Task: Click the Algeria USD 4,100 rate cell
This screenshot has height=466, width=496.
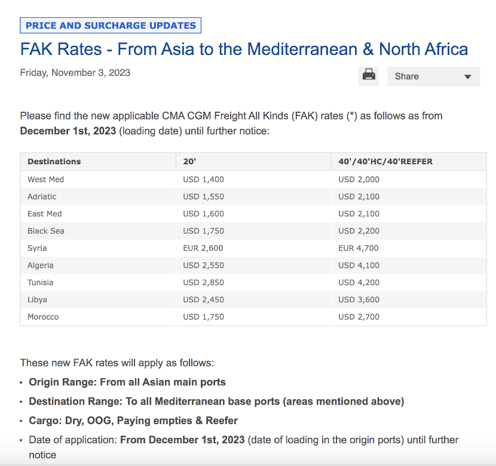Action: coord(359,265)
